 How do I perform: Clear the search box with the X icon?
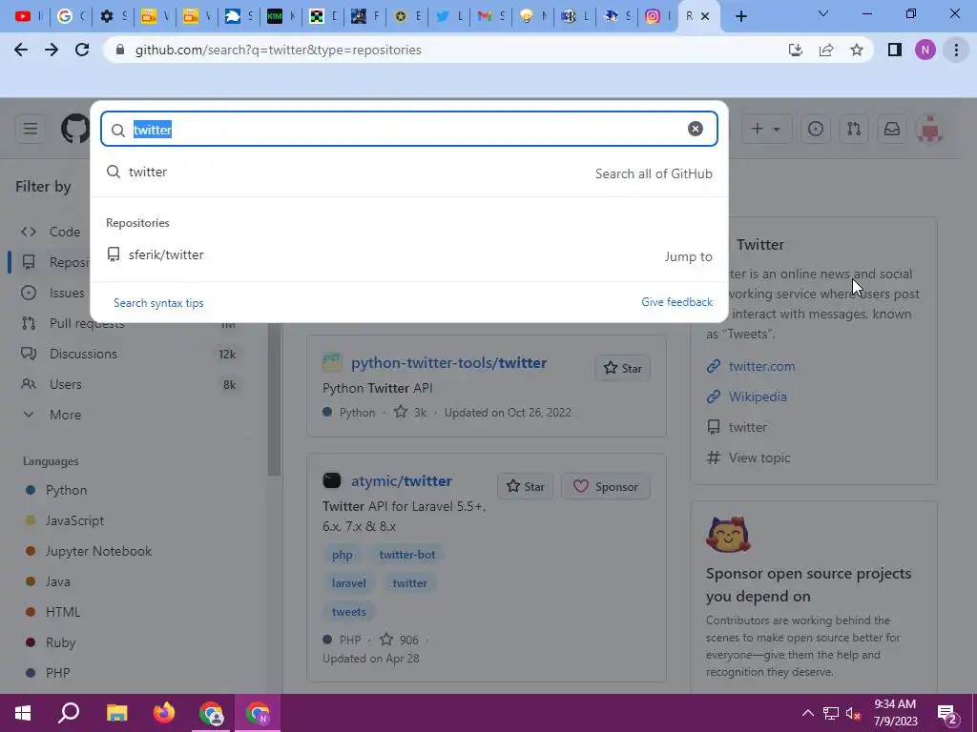click(x=696, y=129)
